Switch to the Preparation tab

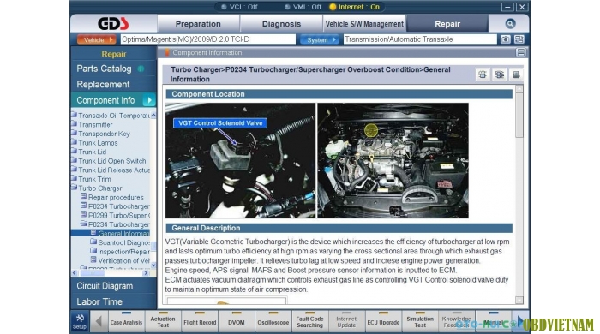[198, 24]
